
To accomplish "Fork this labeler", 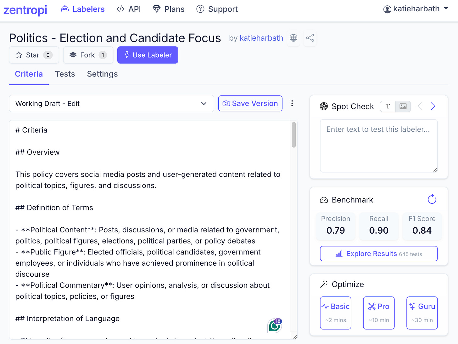I will 88,55.
